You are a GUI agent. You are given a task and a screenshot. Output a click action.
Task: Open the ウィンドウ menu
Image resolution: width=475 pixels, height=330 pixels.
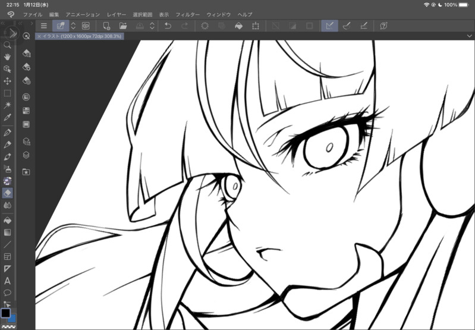click(218, 14)
